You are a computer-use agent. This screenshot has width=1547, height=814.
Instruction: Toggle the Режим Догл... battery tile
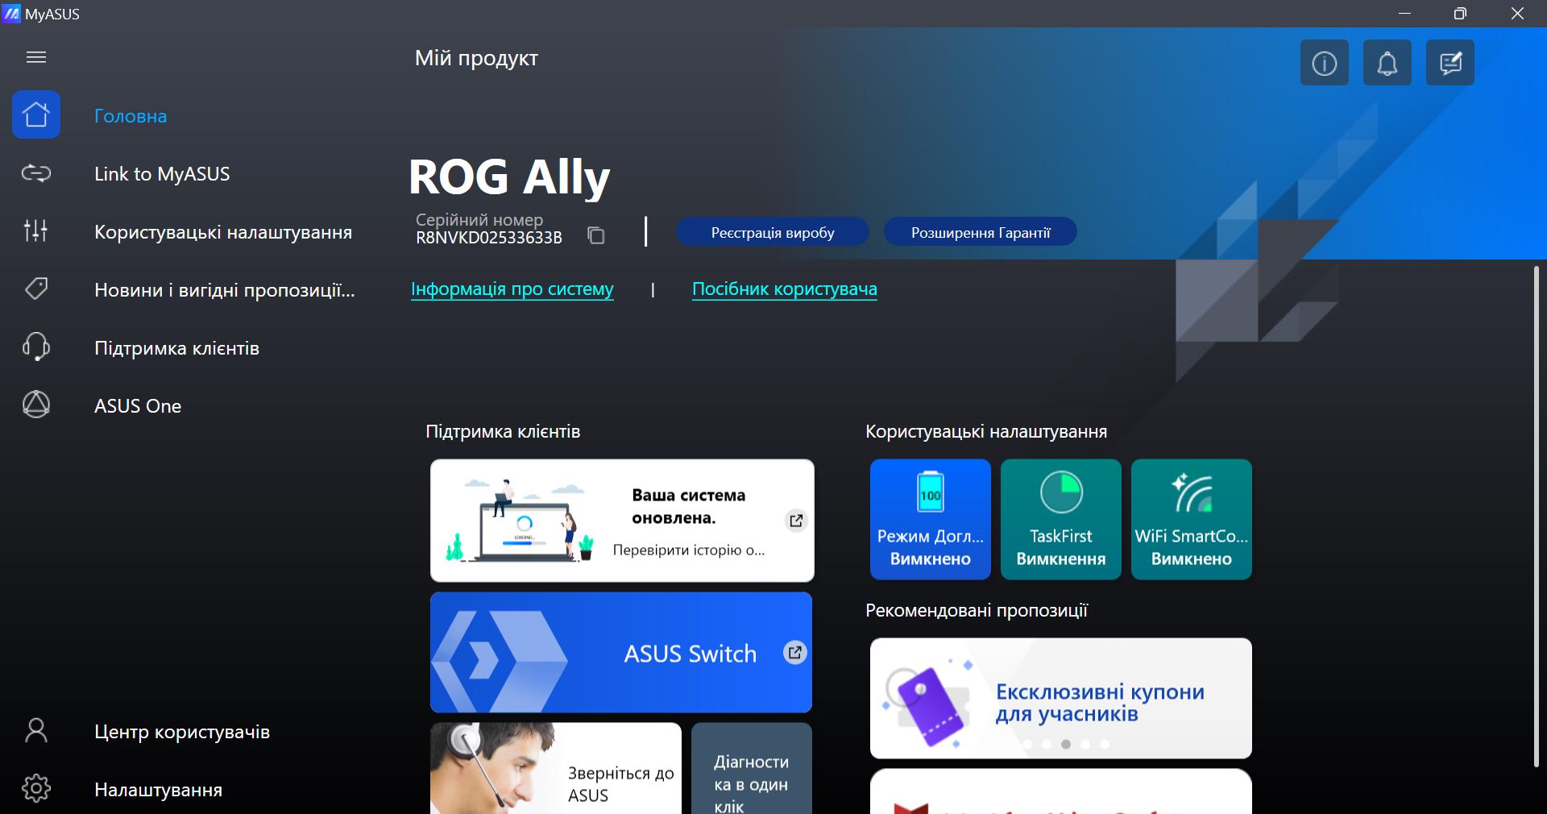[930, 519]
